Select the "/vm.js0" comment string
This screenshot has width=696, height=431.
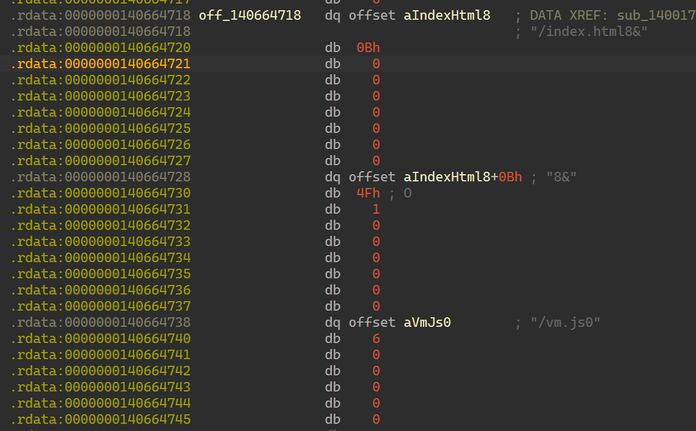tap(565, 322)
